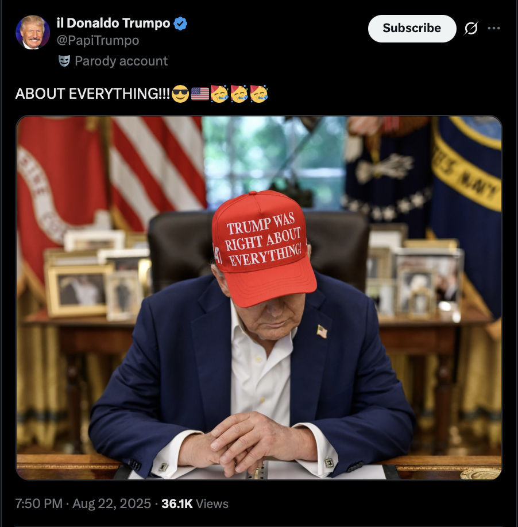
Task: Click the blue verified checkmark badge
Action: click(180, 24)
